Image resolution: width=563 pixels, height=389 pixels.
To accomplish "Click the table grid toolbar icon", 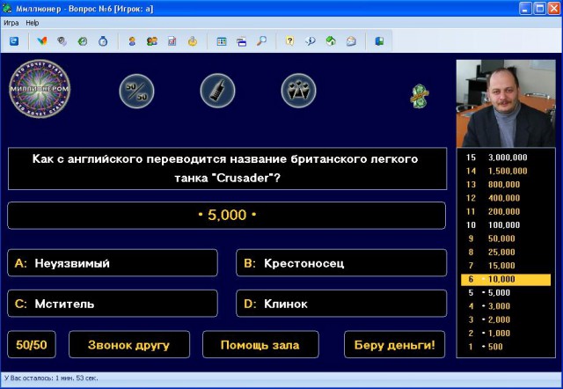I will pyautogui.click(x=222, y=41).
